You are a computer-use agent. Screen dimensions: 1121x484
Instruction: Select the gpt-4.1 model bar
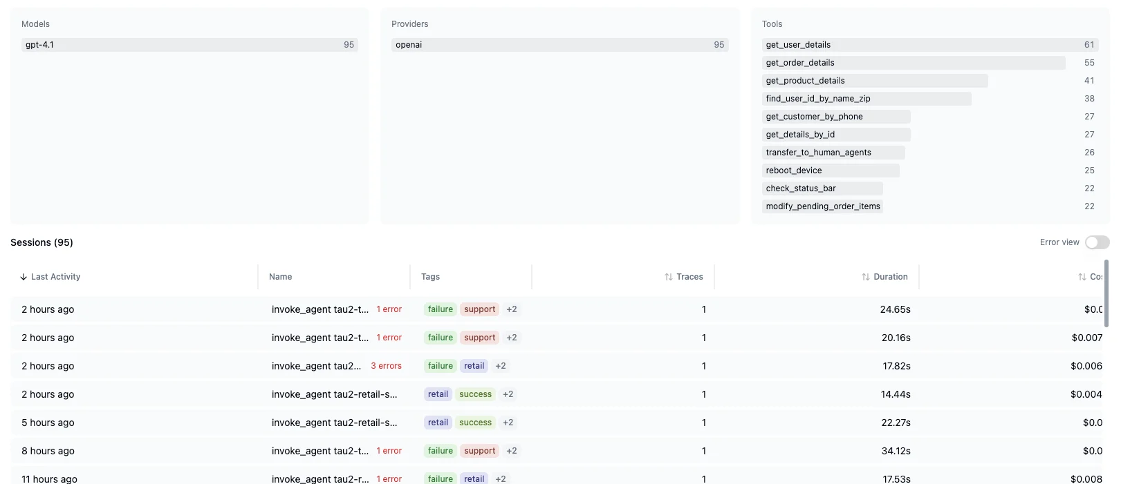(x=189, y=45)
